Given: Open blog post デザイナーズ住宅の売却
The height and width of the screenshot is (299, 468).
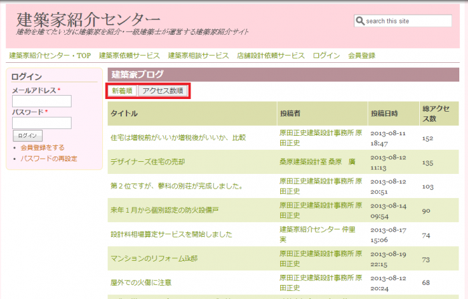Looking at the screenshot, I should tap(147, 162).
